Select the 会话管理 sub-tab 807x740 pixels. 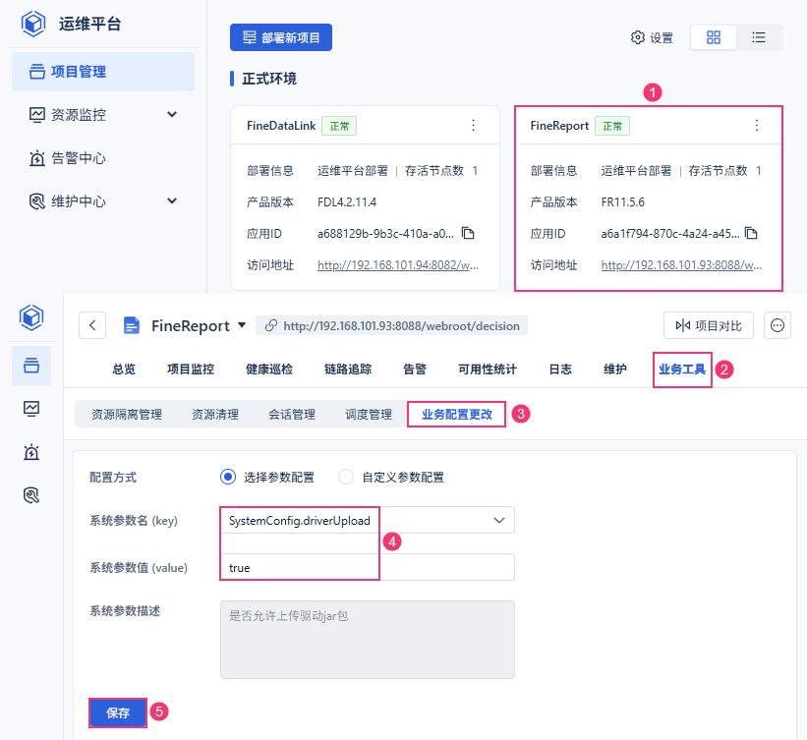(x=292, y=415)
